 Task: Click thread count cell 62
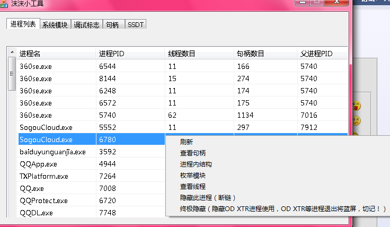coord(172,115)
